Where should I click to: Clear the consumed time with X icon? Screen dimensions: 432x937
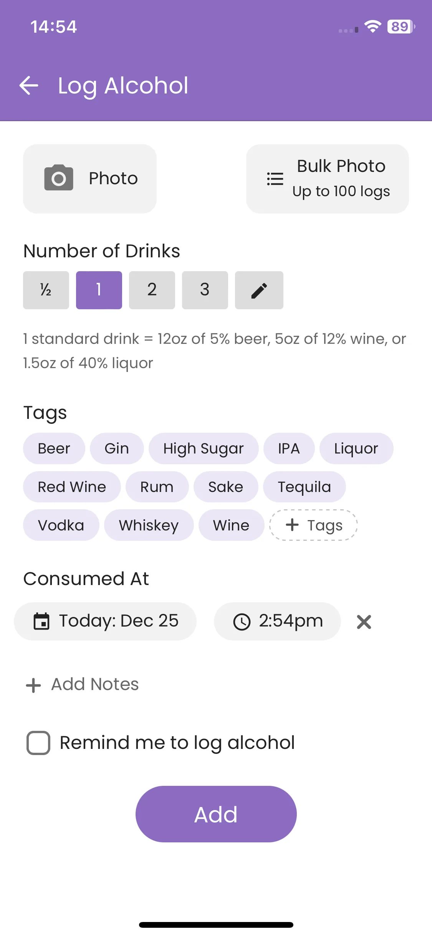pyautogui.click(x=364, y=622)
